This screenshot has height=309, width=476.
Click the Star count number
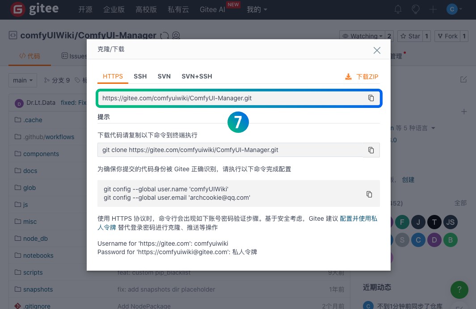click(426, 36)
